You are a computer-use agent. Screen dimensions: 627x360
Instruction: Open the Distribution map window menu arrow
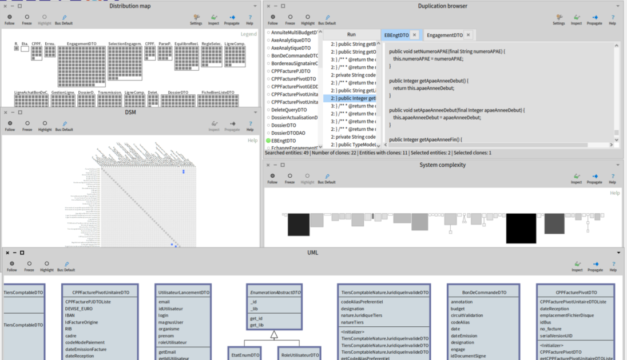(x=255, y=6)
